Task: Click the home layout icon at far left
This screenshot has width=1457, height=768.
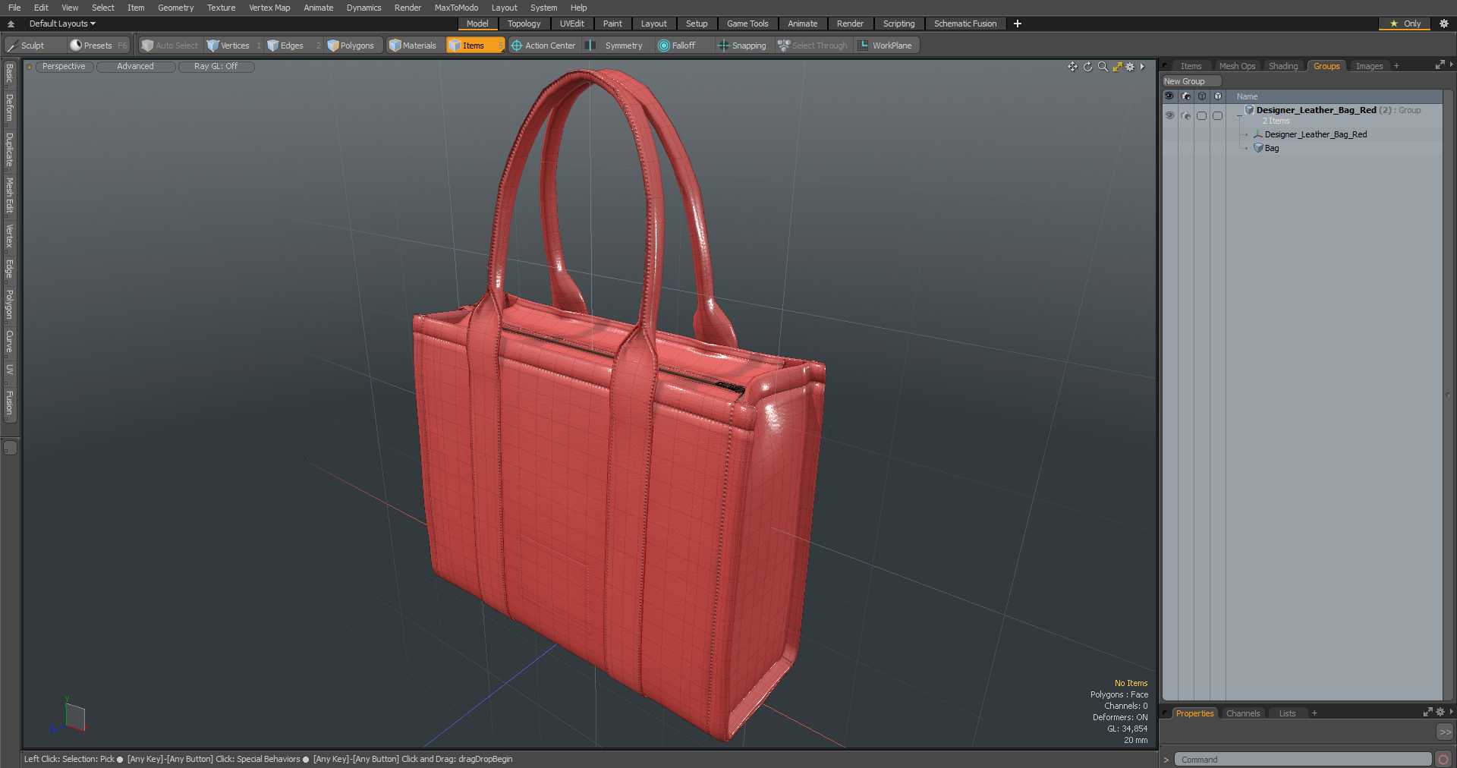Action: pyautogui.click(x=11, y=24)
